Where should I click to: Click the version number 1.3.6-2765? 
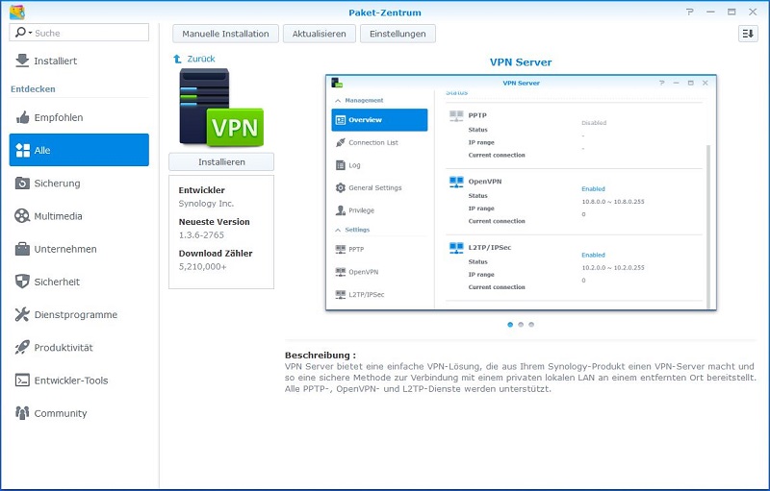(201, 235)
